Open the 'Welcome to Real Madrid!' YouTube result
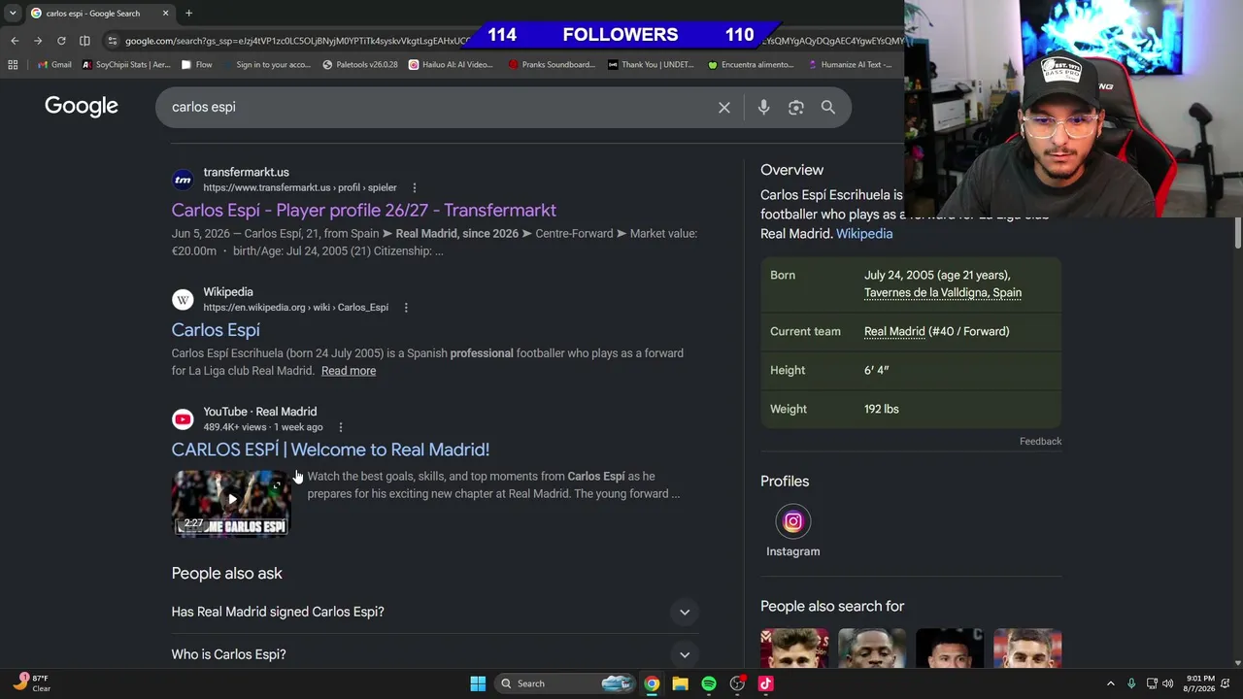 tap(330, 449)
